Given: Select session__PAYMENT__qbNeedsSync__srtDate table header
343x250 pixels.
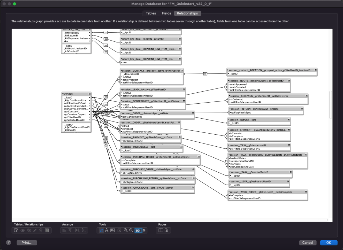Looking at the screenshot, I should 151,137.
